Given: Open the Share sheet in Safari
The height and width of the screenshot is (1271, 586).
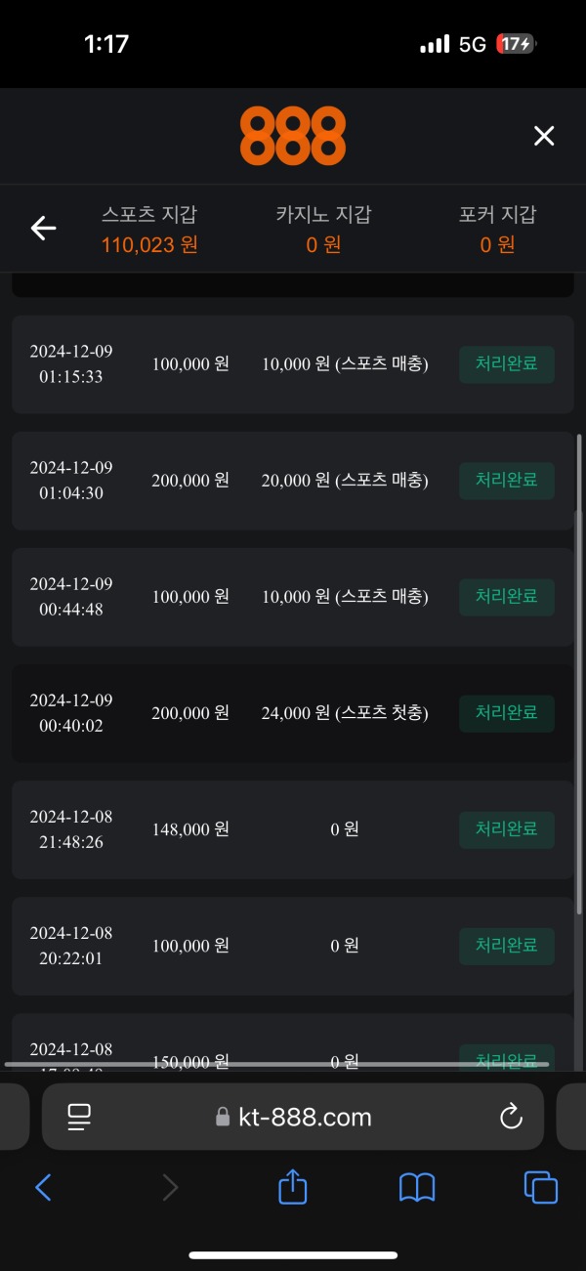Looking at the screenshot, I should tap(292, 1188).
